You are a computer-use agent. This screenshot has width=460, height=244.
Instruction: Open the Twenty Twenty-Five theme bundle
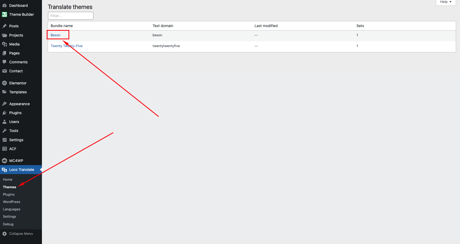(66, 46)
